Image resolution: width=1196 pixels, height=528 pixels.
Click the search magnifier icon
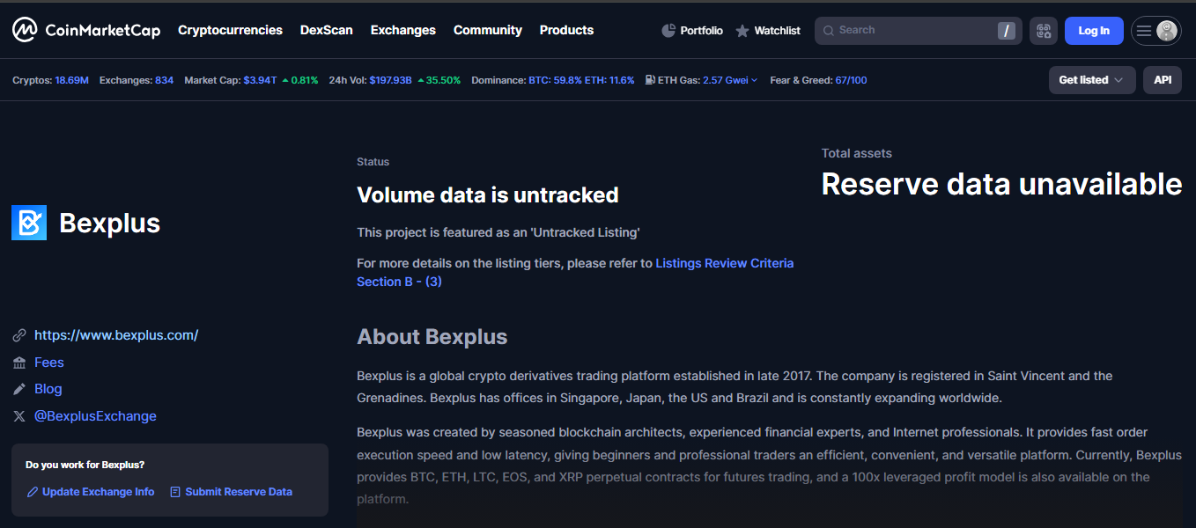pyautogui.click(x=829, y=30)
